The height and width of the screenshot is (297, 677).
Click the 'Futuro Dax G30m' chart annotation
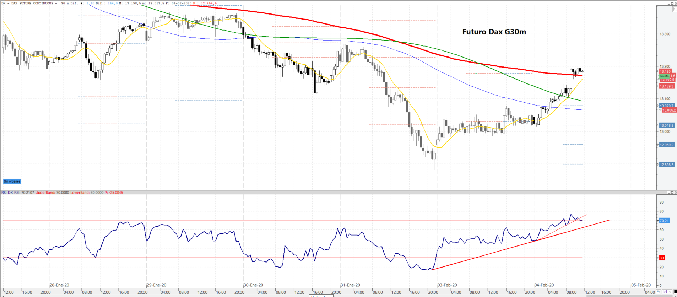click(x=494, y=32)
